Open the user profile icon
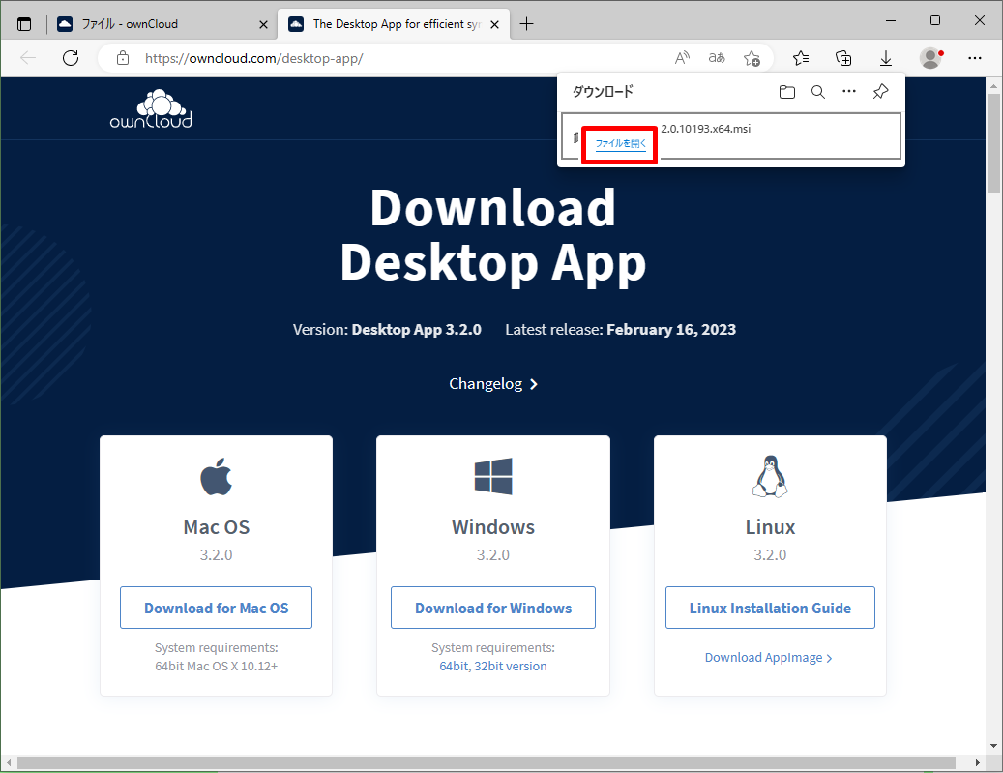 tap(931, 58)
